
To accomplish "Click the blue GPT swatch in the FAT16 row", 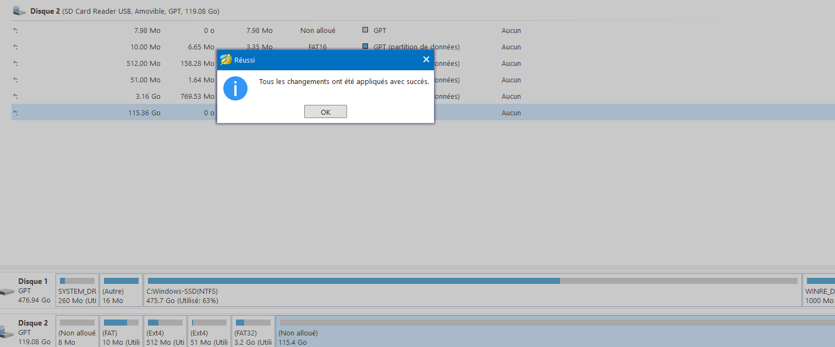I will pyautogui.click(x=365, y=47).
